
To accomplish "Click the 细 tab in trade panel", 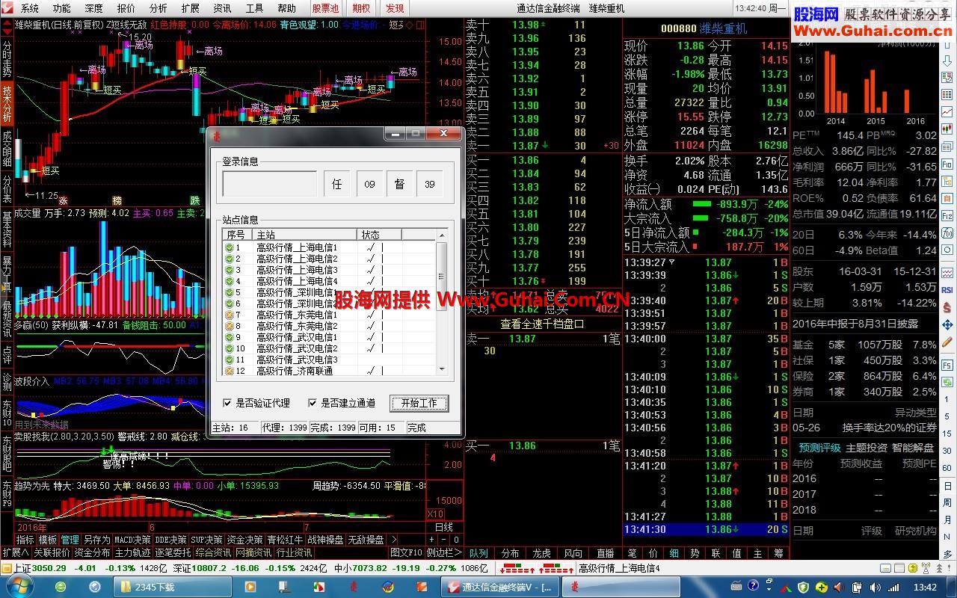I will 674,553.
